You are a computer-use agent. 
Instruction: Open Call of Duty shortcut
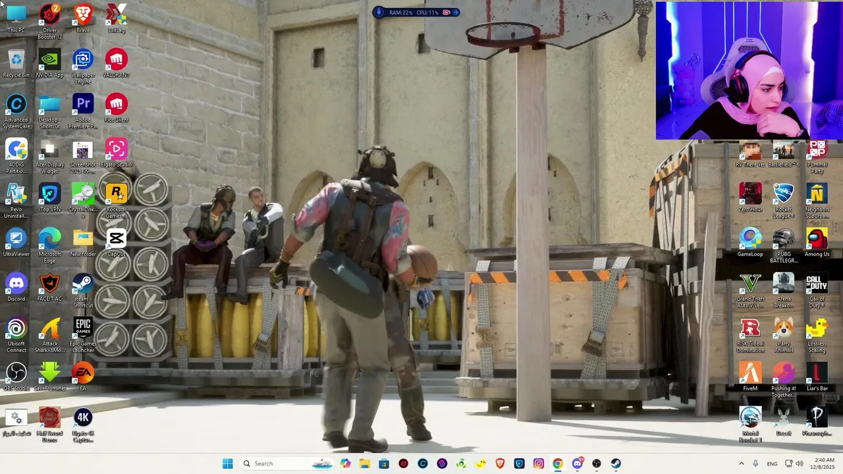(x=817, y=290)
